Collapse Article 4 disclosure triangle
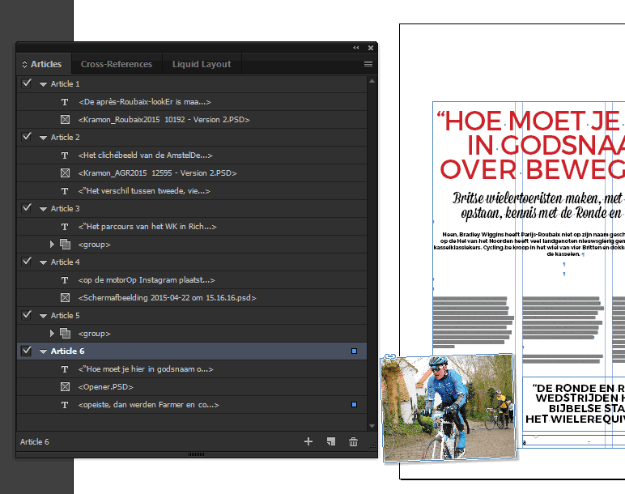The height and width of the screenshot is (494, 625). click(x=44, y=262)
